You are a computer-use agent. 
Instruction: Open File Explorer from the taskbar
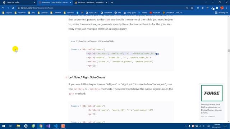(18, 126)
